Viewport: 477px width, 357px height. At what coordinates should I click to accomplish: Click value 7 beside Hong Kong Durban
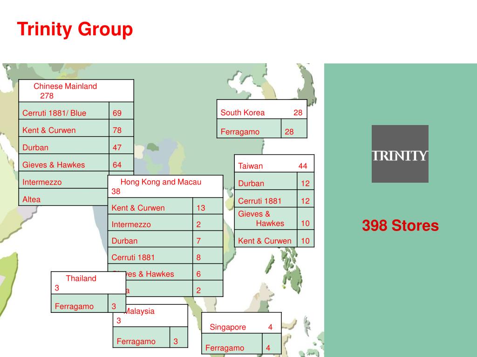coord(208,239)
